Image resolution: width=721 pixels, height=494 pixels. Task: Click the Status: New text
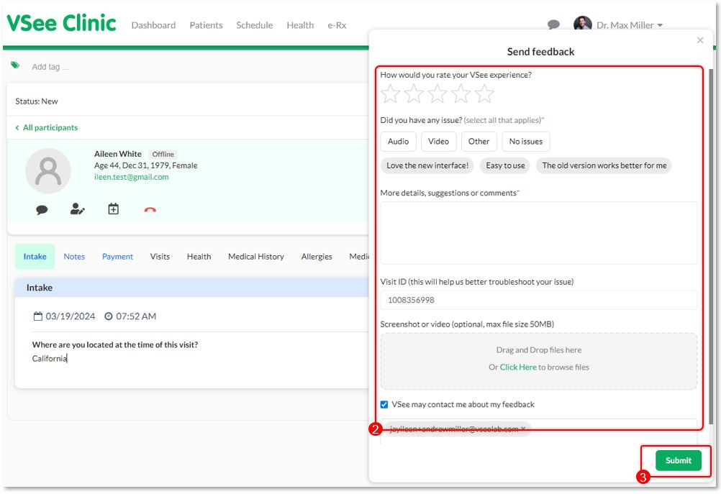point(36,101)
